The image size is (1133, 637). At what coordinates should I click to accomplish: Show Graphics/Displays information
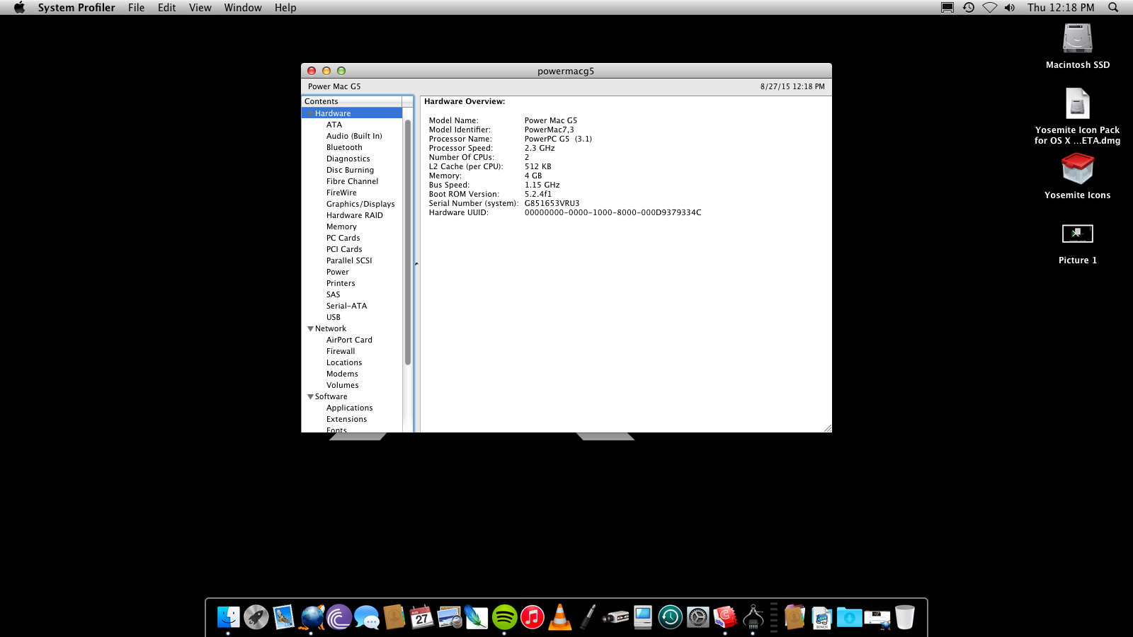coord(360,204)
